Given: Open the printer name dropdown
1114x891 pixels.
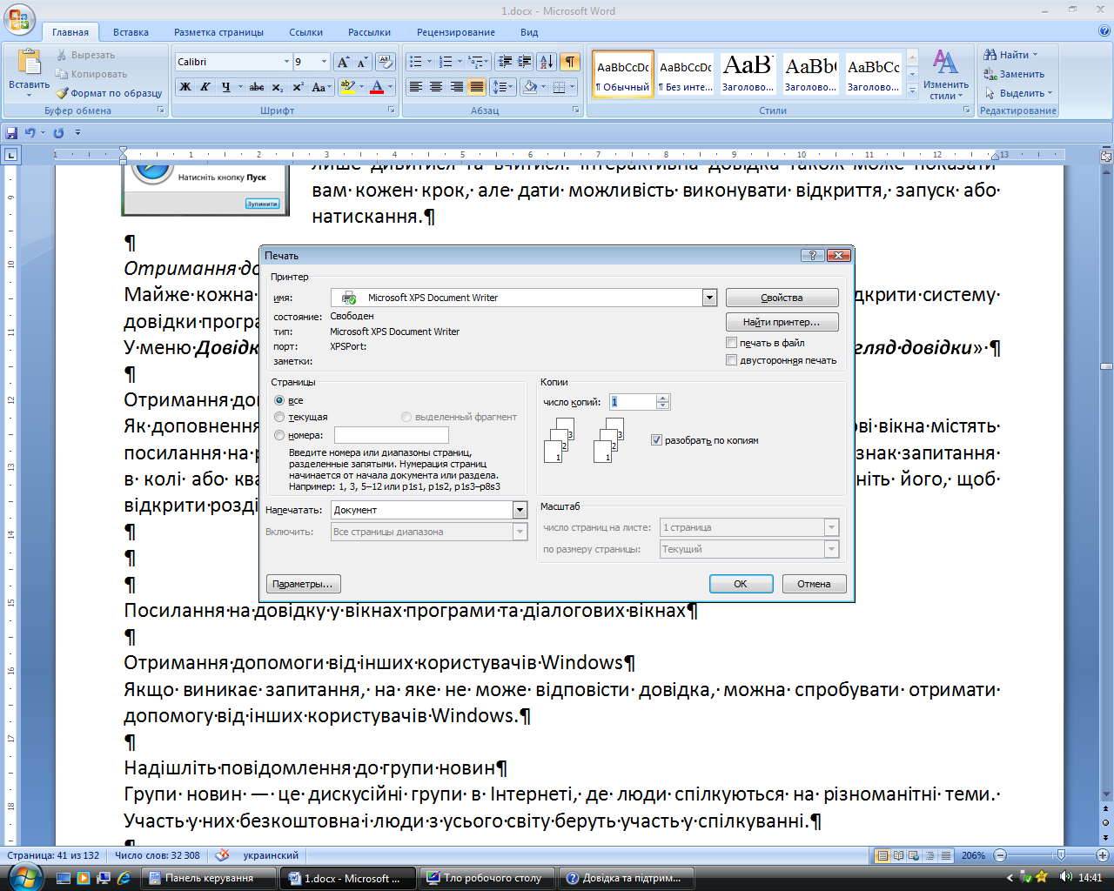Looking at the screenshot, I should [x=710, y=298].
